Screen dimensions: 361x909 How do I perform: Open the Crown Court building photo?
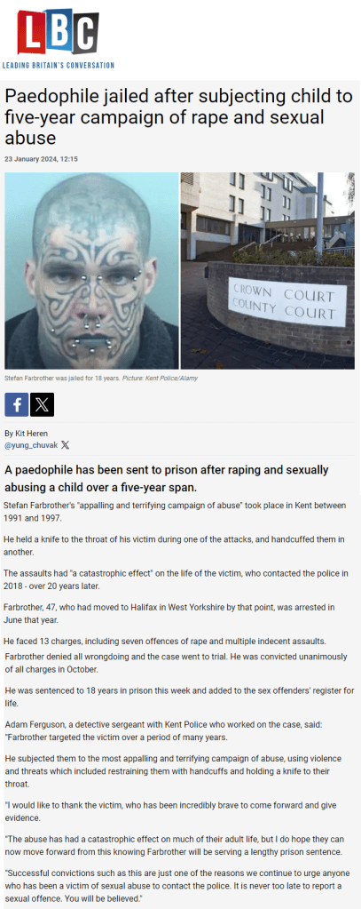coord(267,271)
